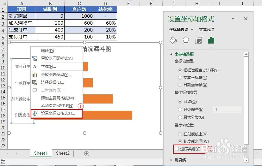This screenshot has width=262, height=166.
Task: Select column A header
Action: click(22, 3)
